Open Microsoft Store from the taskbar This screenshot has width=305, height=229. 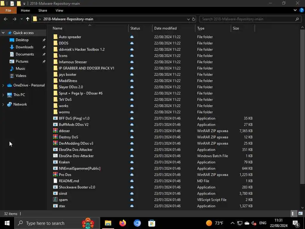click(152, 223)
